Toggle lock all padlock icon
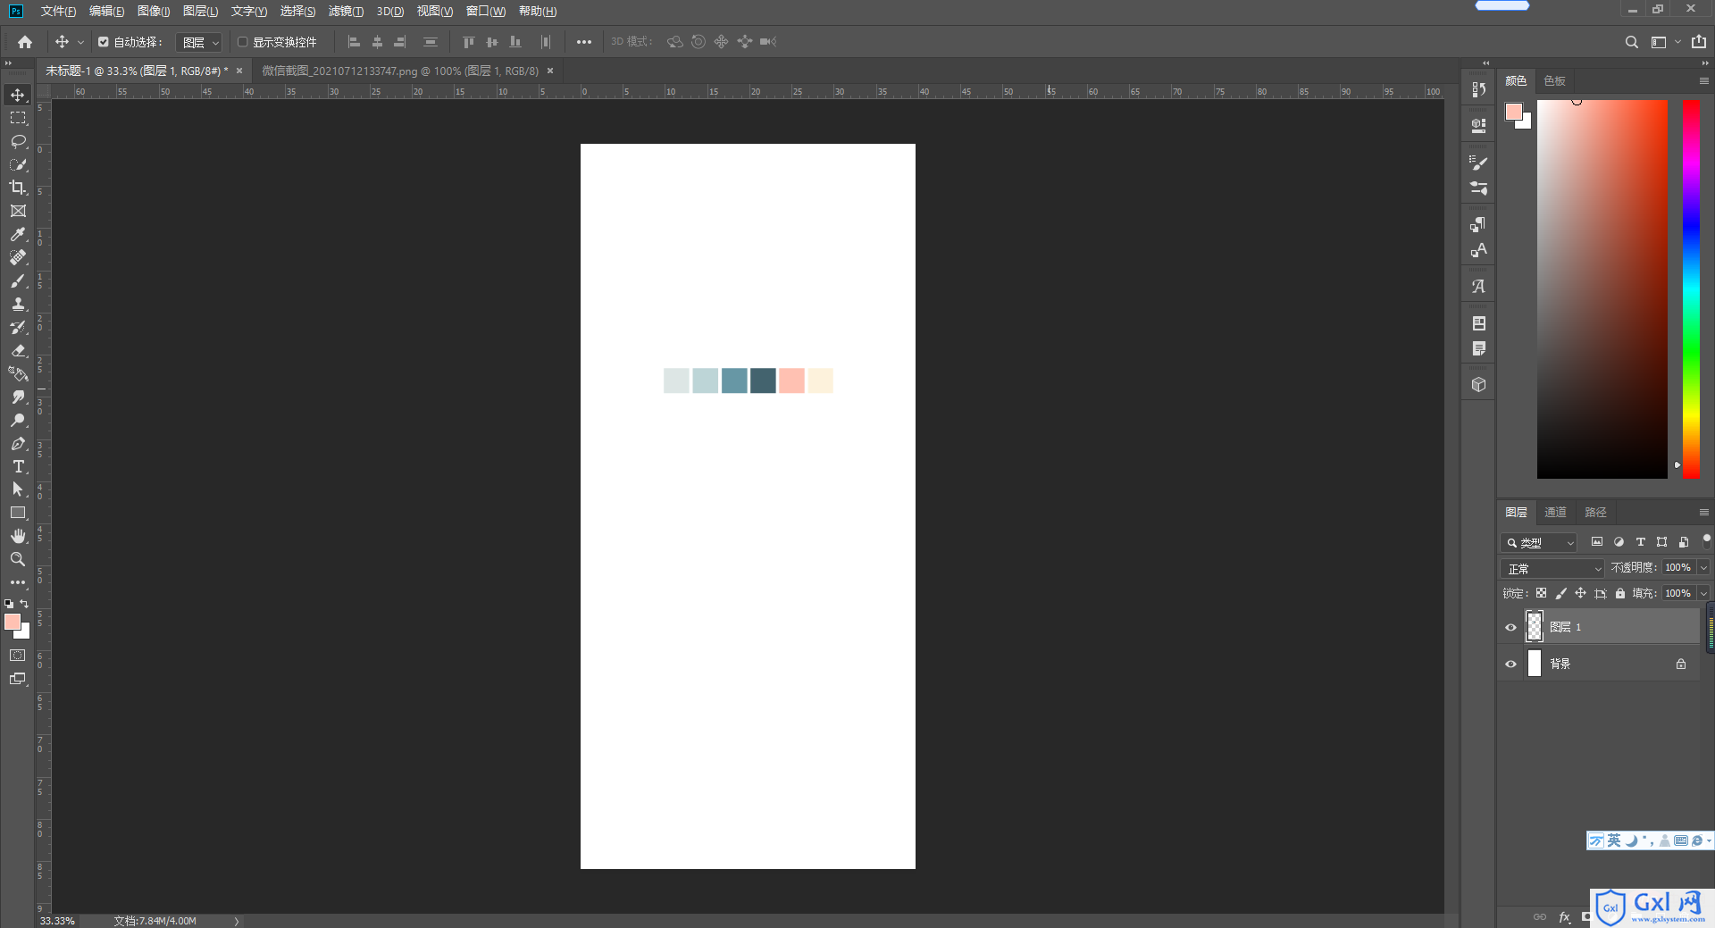The image size is (1715, 928). (x=1619, y=593)
